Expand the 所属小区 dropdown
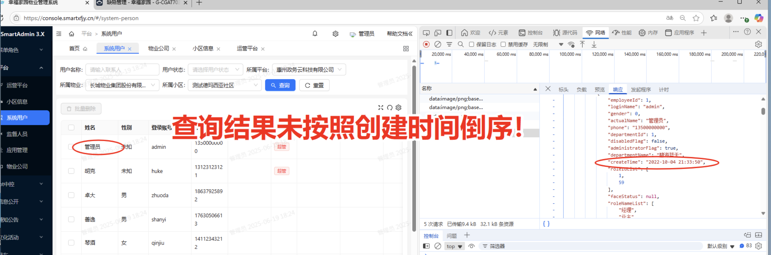Viewport: 771px width, 255px height. tap(225, 85)
